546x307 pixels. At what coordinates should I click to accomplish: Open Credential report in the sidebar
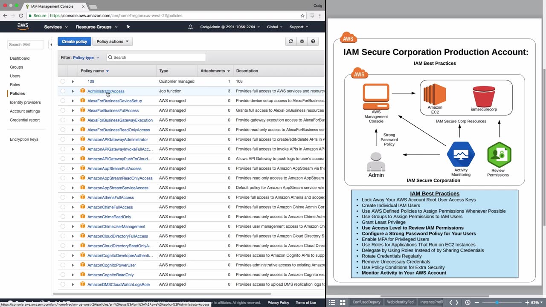pos(25,120)
